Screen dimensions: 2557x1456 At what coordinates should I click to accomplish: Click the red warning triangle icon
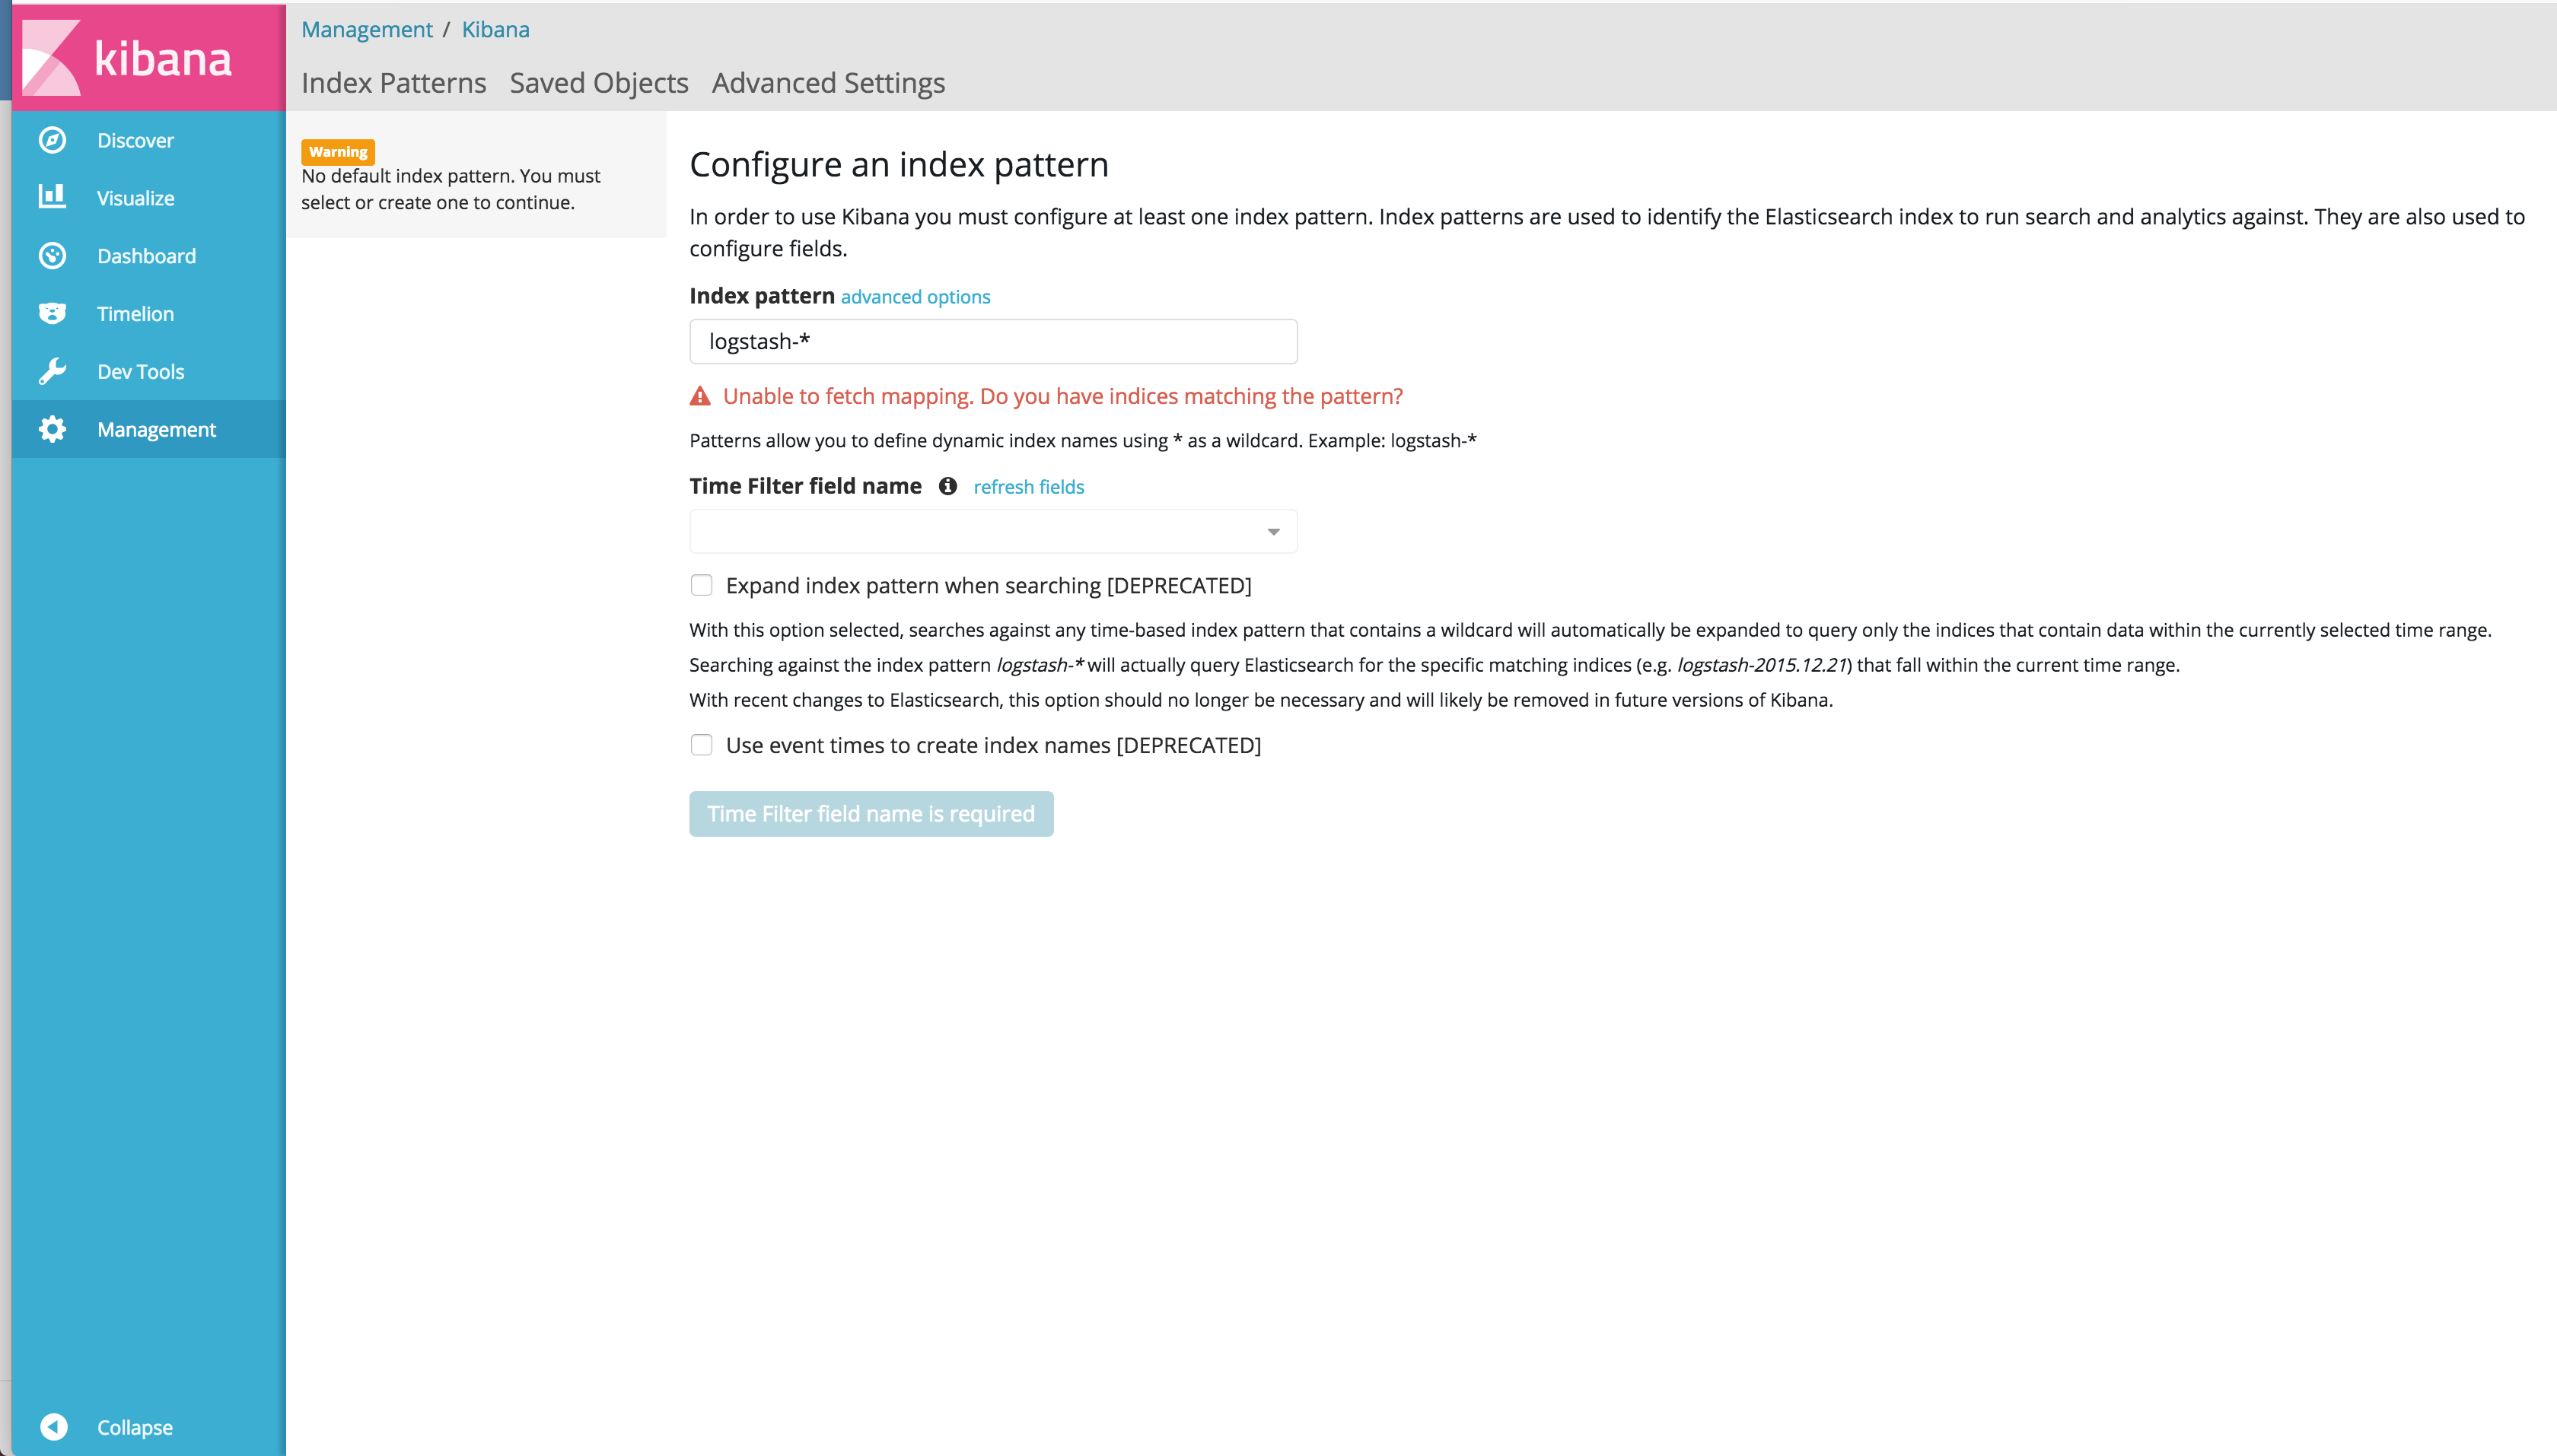(700, 395)
